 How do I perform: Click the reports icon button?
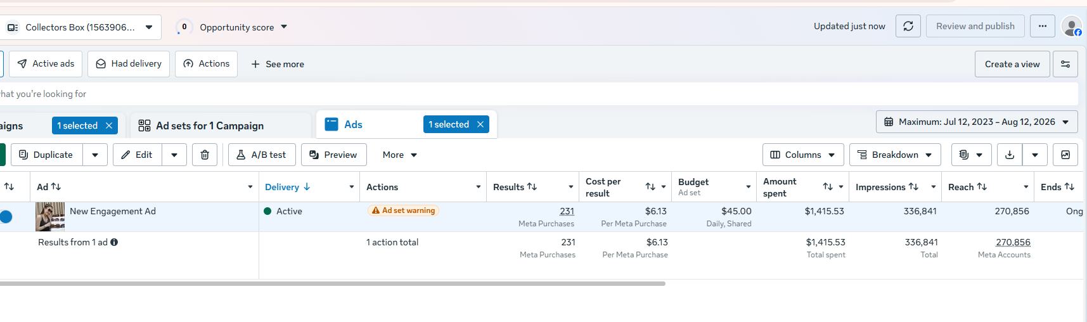point(971,155)
